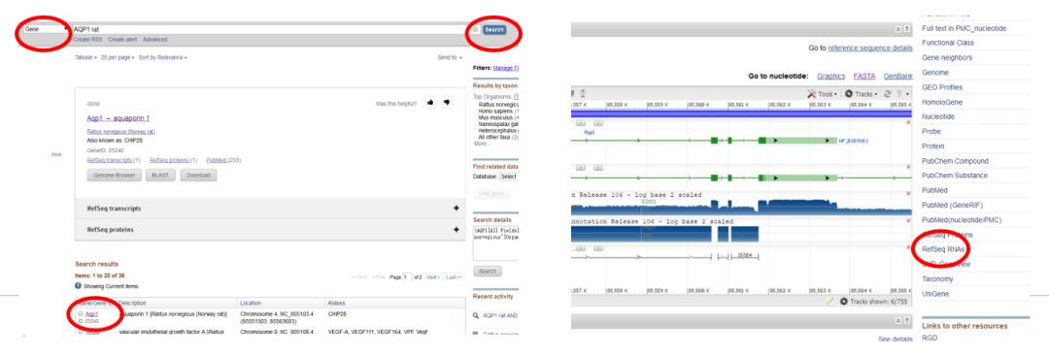Open the FASTA nucleotide link
The image size is (1049, 356).
click(864, 76)
